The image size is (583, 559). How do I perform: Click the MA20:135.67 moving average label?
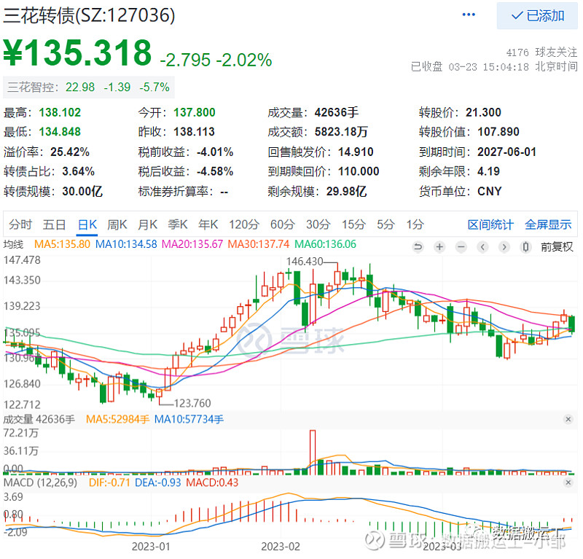192,244
